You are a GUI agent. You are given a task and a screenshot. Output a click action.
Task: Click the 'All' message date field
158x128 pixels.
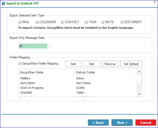point(33,46)
